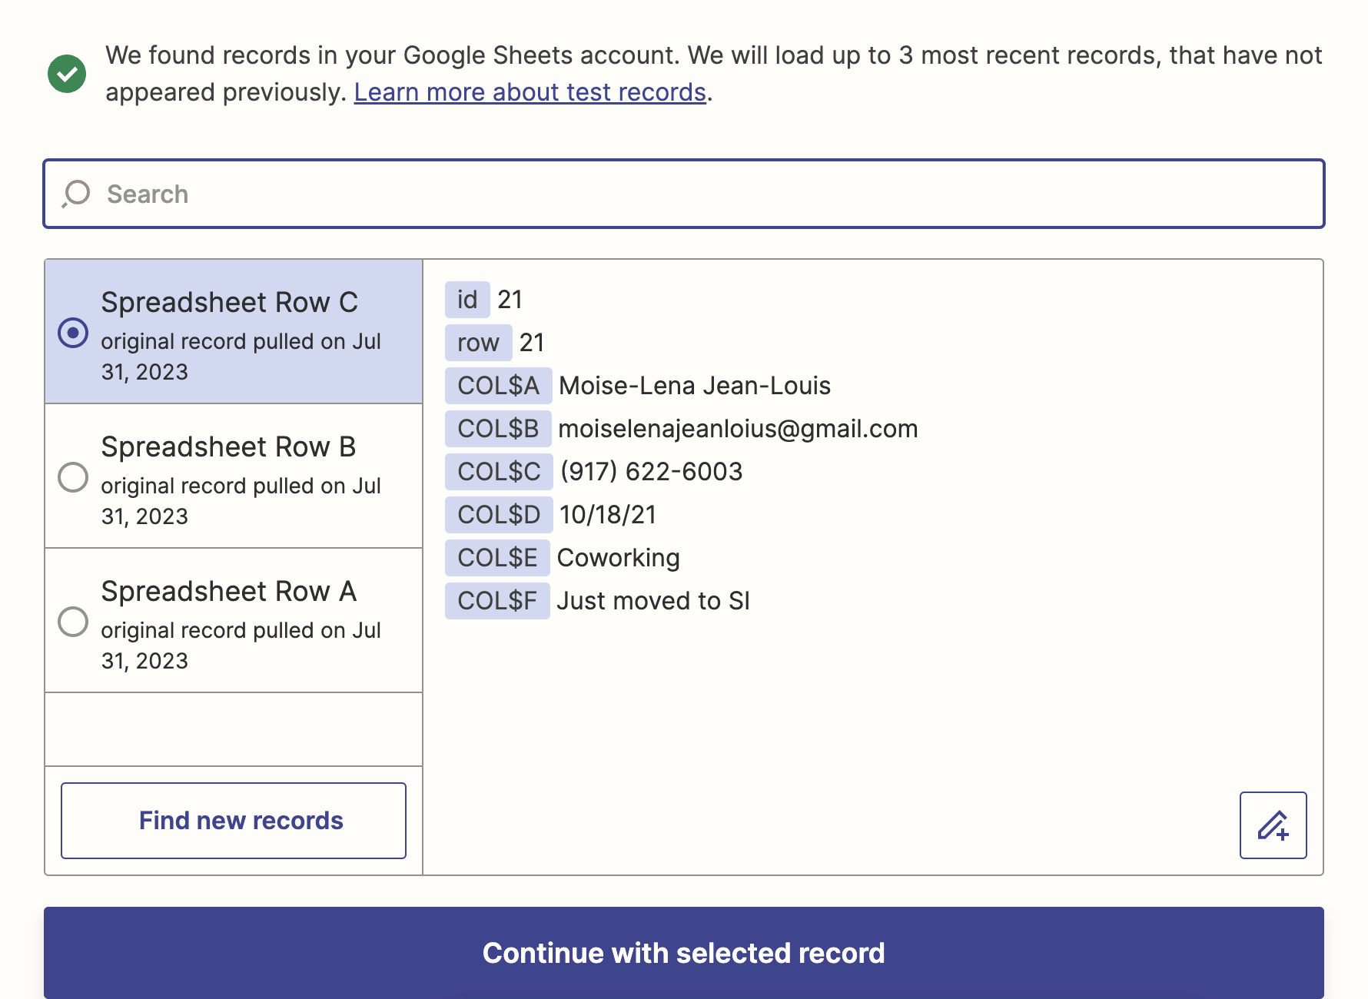Click the COL$A field label
Viewport: 1368px width, 999px height.
coord(498,386)
